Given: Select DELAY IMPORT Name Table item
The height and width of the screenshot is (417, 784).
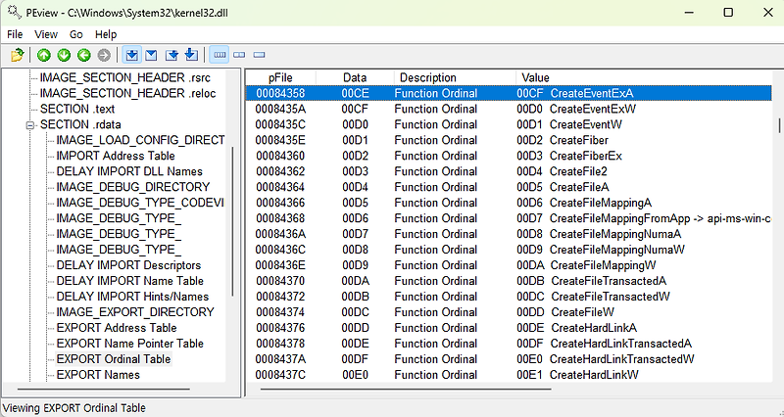Looking at the screenshot, I should pyautogui.click(x=130, y=281).
